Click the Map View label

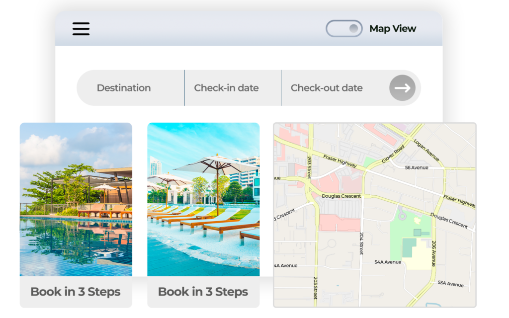pos(393,28)
